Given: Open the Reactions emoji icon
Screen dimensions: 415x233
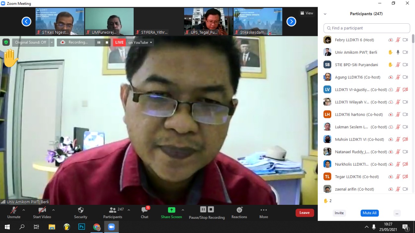Looking at the screenshot, I should (239, 210).
